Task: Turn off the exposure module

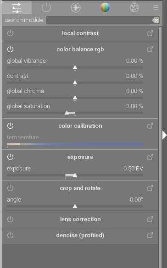Action: [10, 157]
